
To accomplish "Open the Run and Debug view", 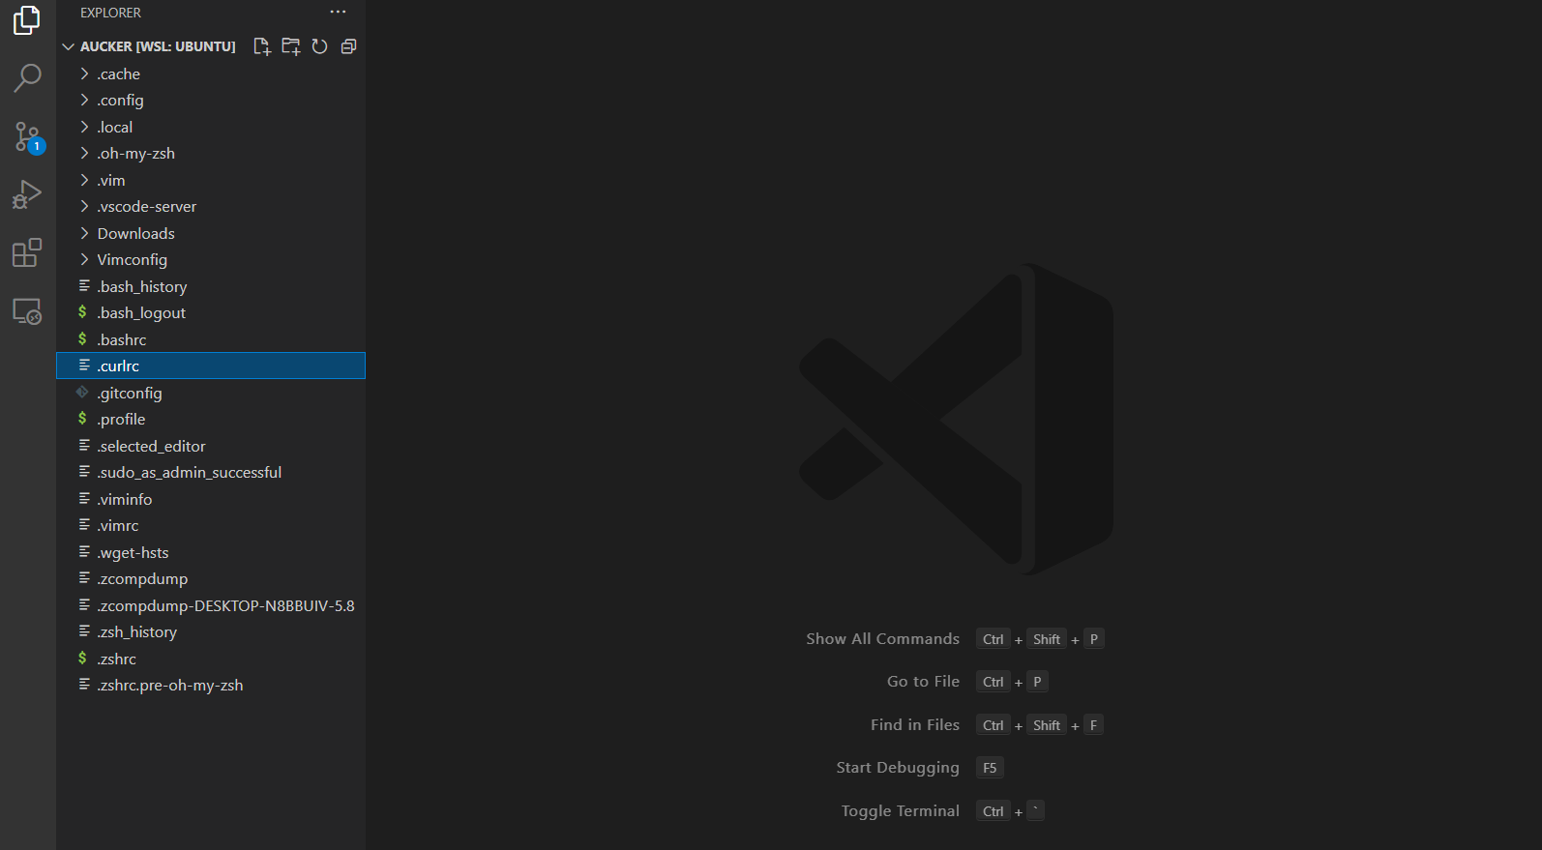I will (x=27, y=194).
